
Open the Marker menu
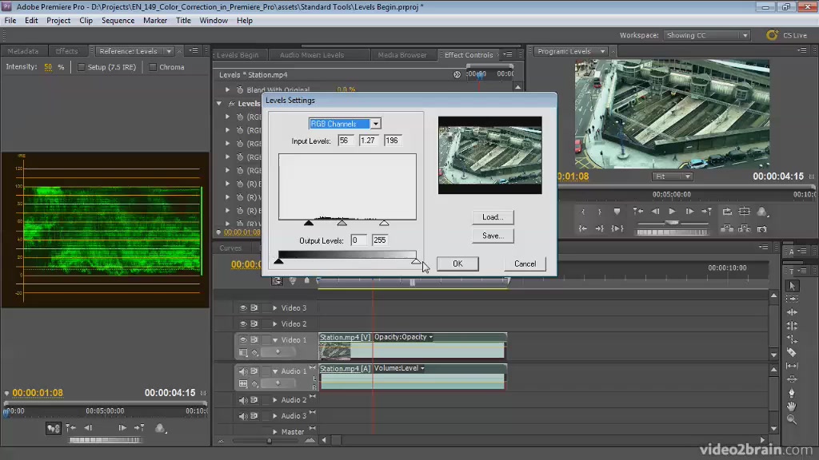pos(155,20)
